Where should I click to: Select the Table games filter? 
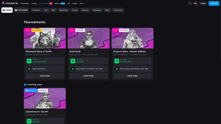tap(107, 10)
